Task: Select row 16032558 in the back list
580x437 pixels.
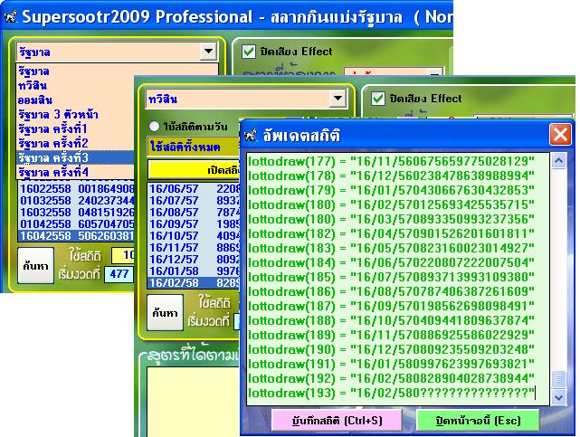Action: (76, 213)
